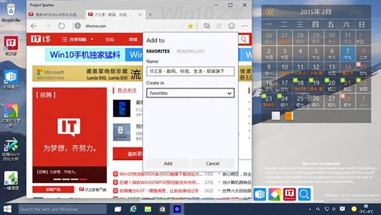The width and height of the screenshot is (381, 215).
Task: Click the site search magnifier icon
Action: coord(243,39)
